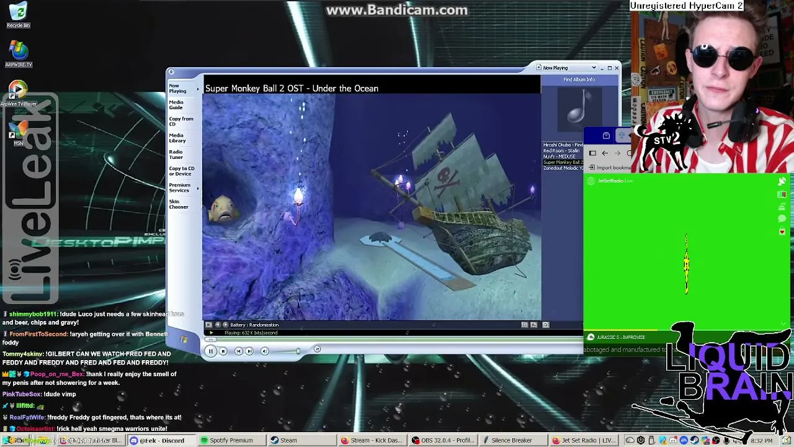Click the JetSetRadio.Live logo
The width and height of the screenshot is (794, 447).
pos(610,181)
